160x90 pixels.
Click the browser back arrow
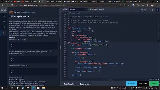point(3,5)
